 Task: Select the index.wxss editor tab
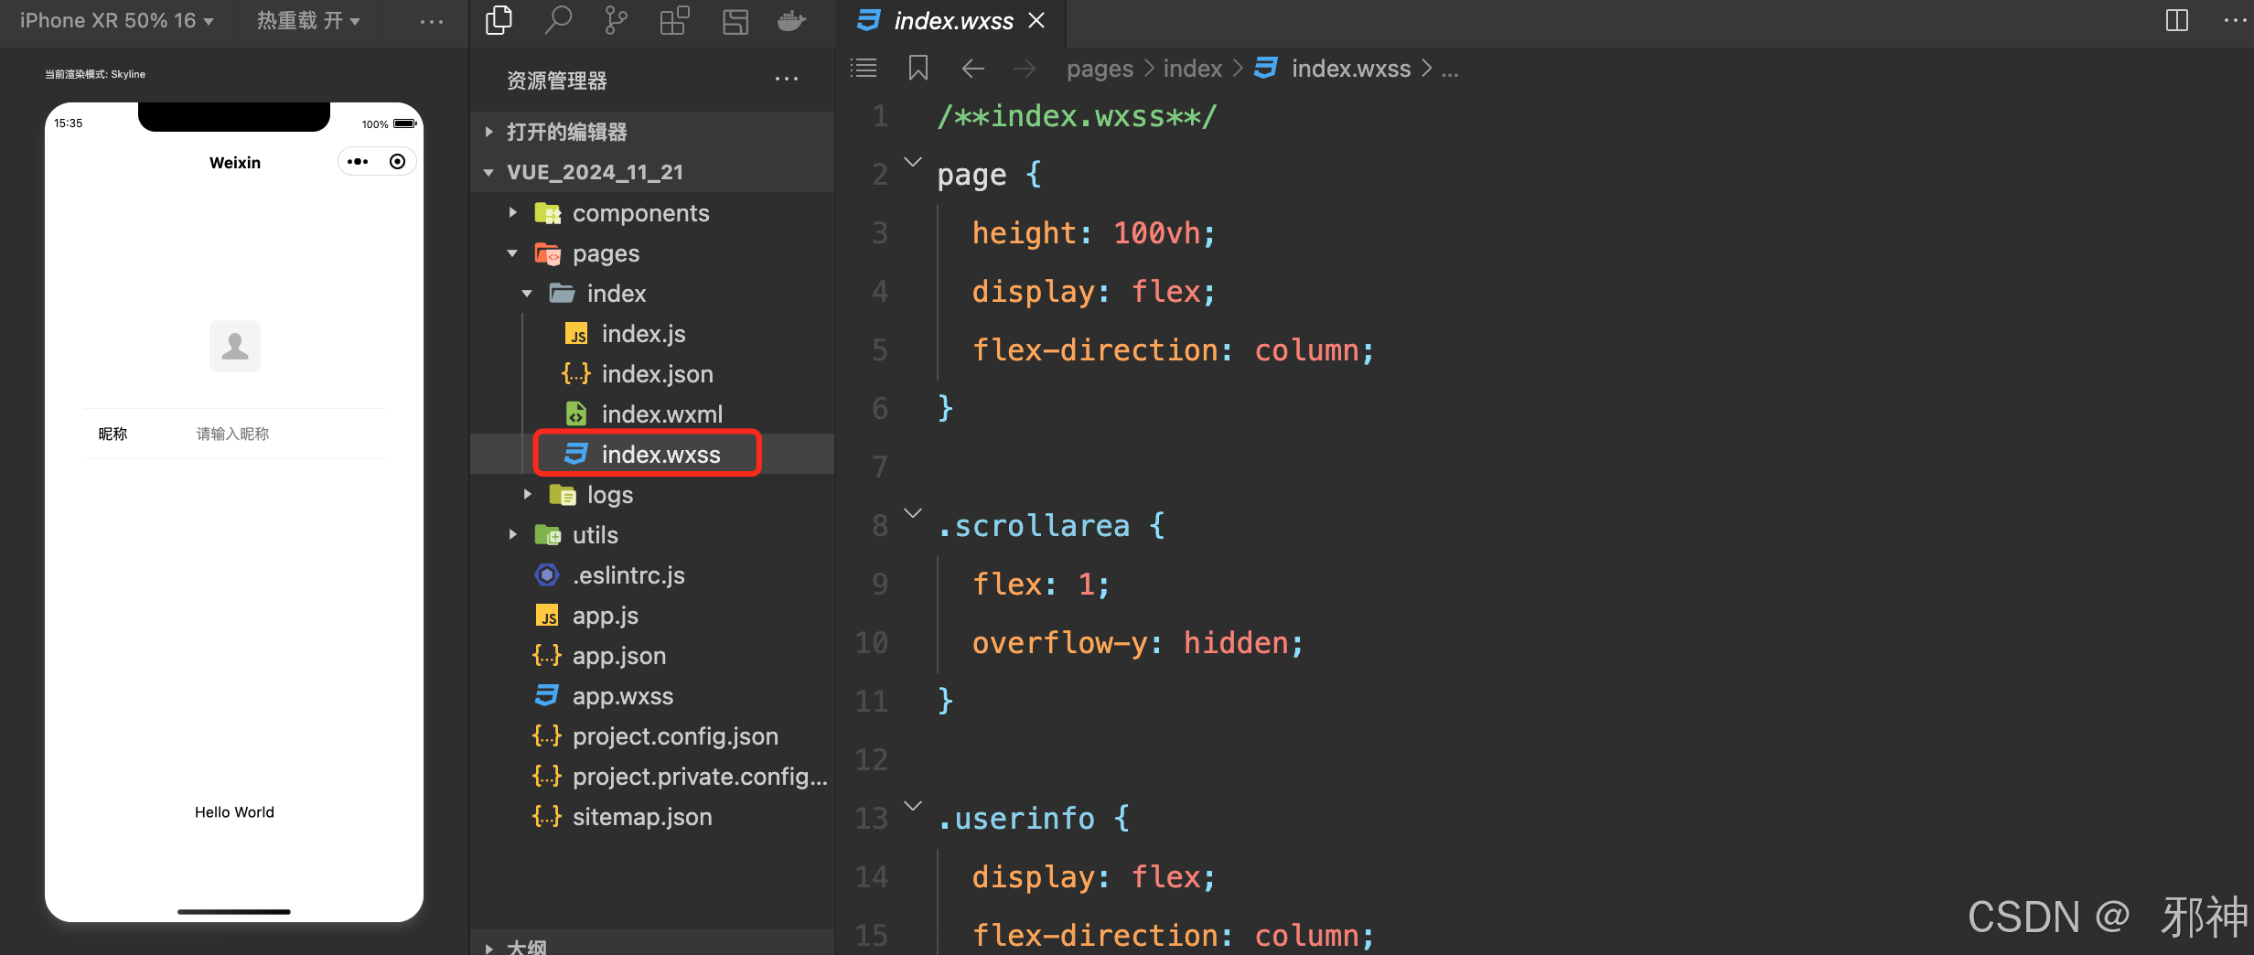[951, 20]
